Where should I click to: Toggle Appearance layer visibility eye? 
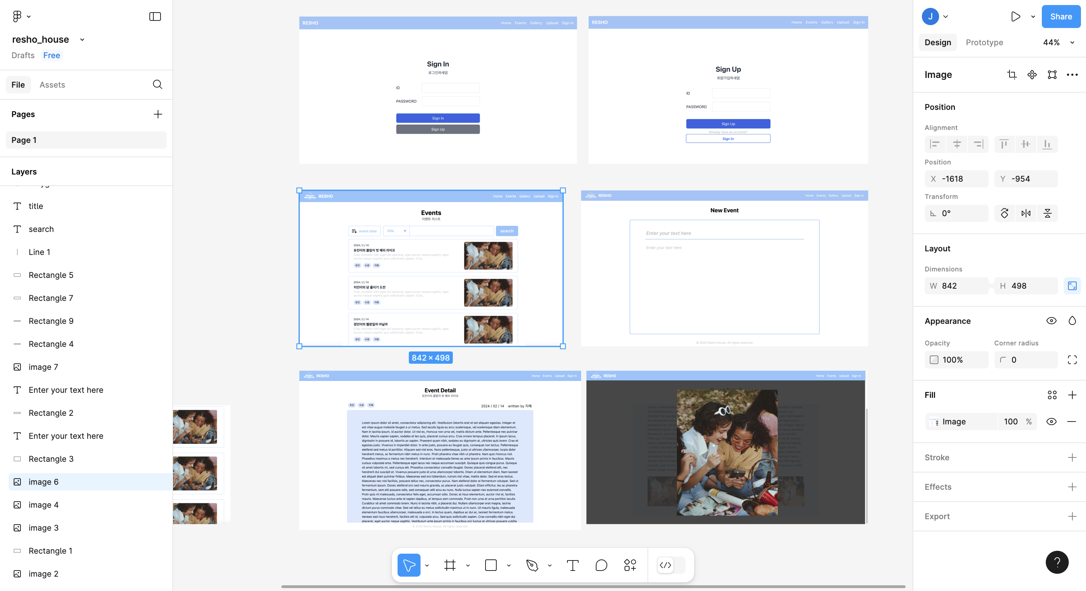pos(1051,321)
